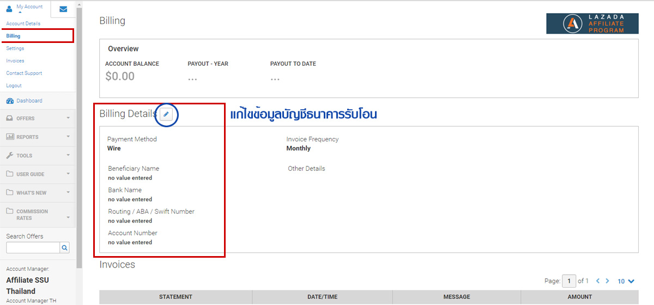Sort by the MESSAGE column header
Viewport: 654px width, 305px height.
coord(457,297)
